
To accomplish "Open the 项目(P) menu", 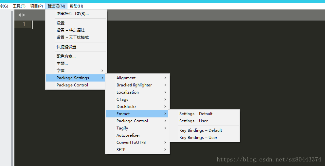I will [36, 6].
